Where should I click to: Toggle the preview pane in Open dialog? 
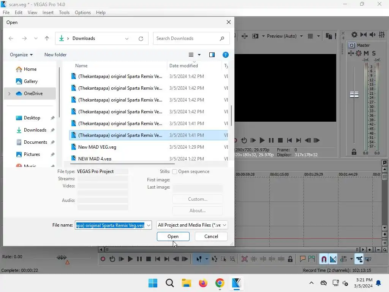click(212, 55)
